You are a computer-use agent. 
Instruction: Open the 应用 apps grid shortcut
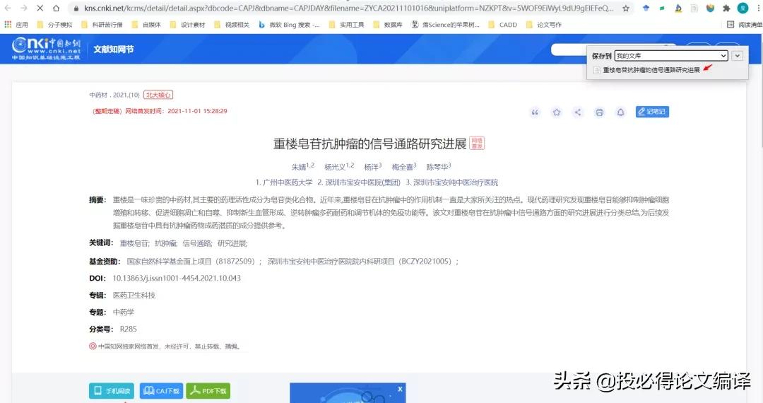click(x=16, y=24)
